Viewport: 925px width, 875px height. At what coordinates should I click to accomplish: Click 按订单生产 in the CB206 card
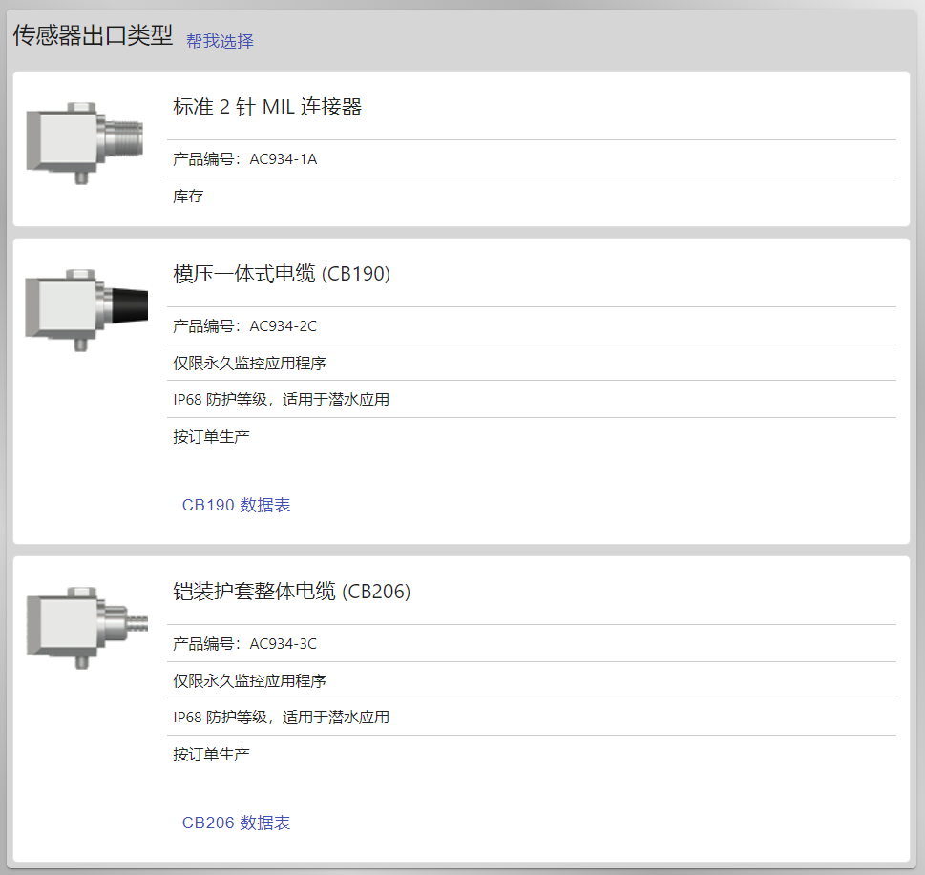(211, 755)
